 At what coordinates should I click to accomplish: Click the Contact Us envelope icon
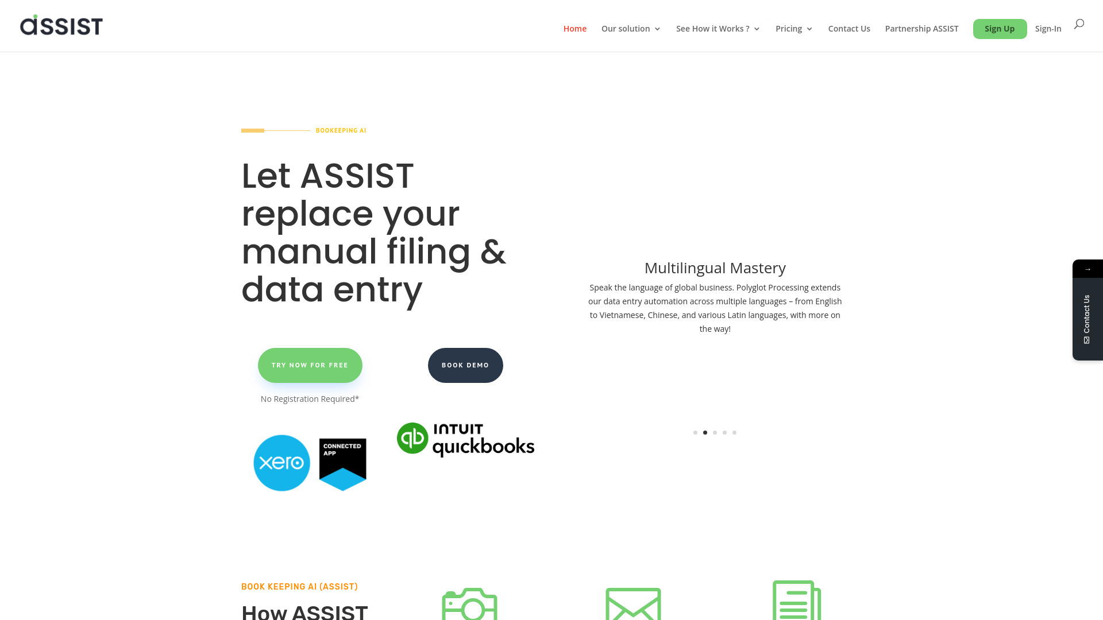(x=1086, y=340)
